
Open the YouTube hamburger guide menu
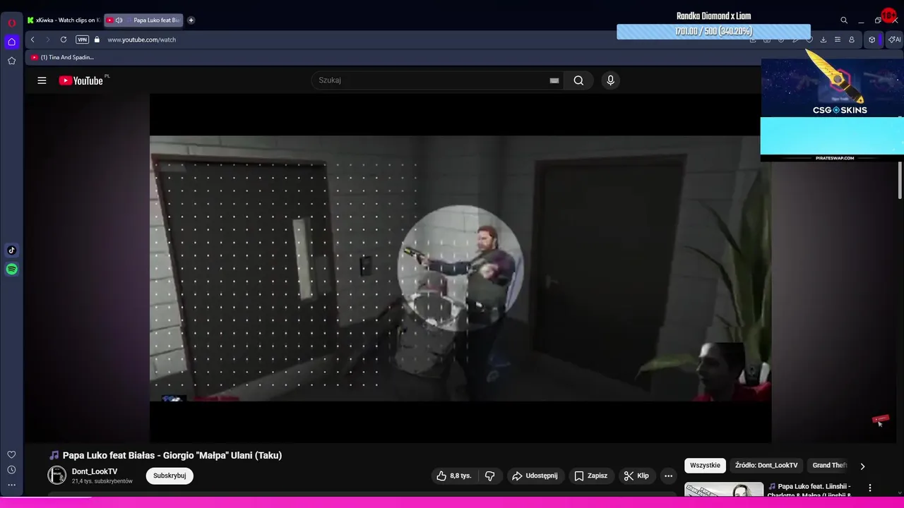click(42, 80)
